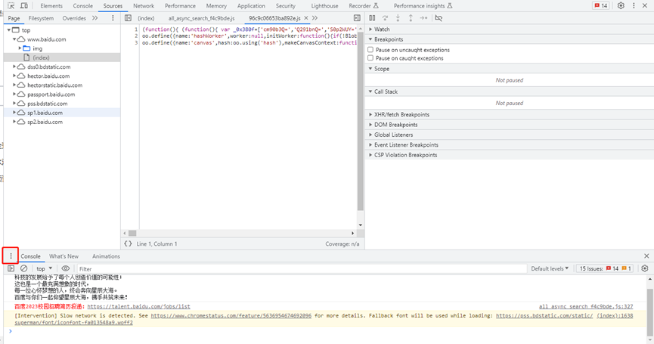
Task: Click the inspect element picker icon
Action: coord(11,5)
